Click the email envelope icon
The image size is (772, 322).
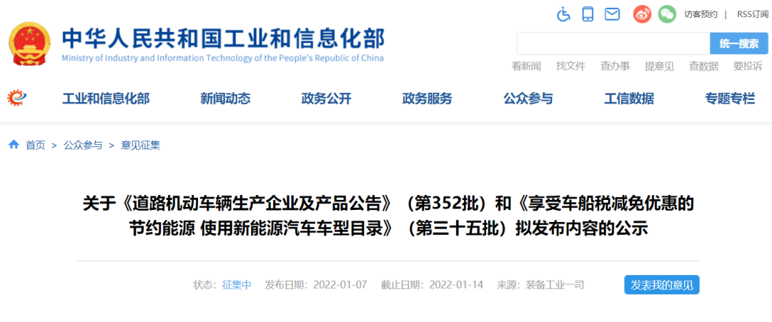(612, 14)
